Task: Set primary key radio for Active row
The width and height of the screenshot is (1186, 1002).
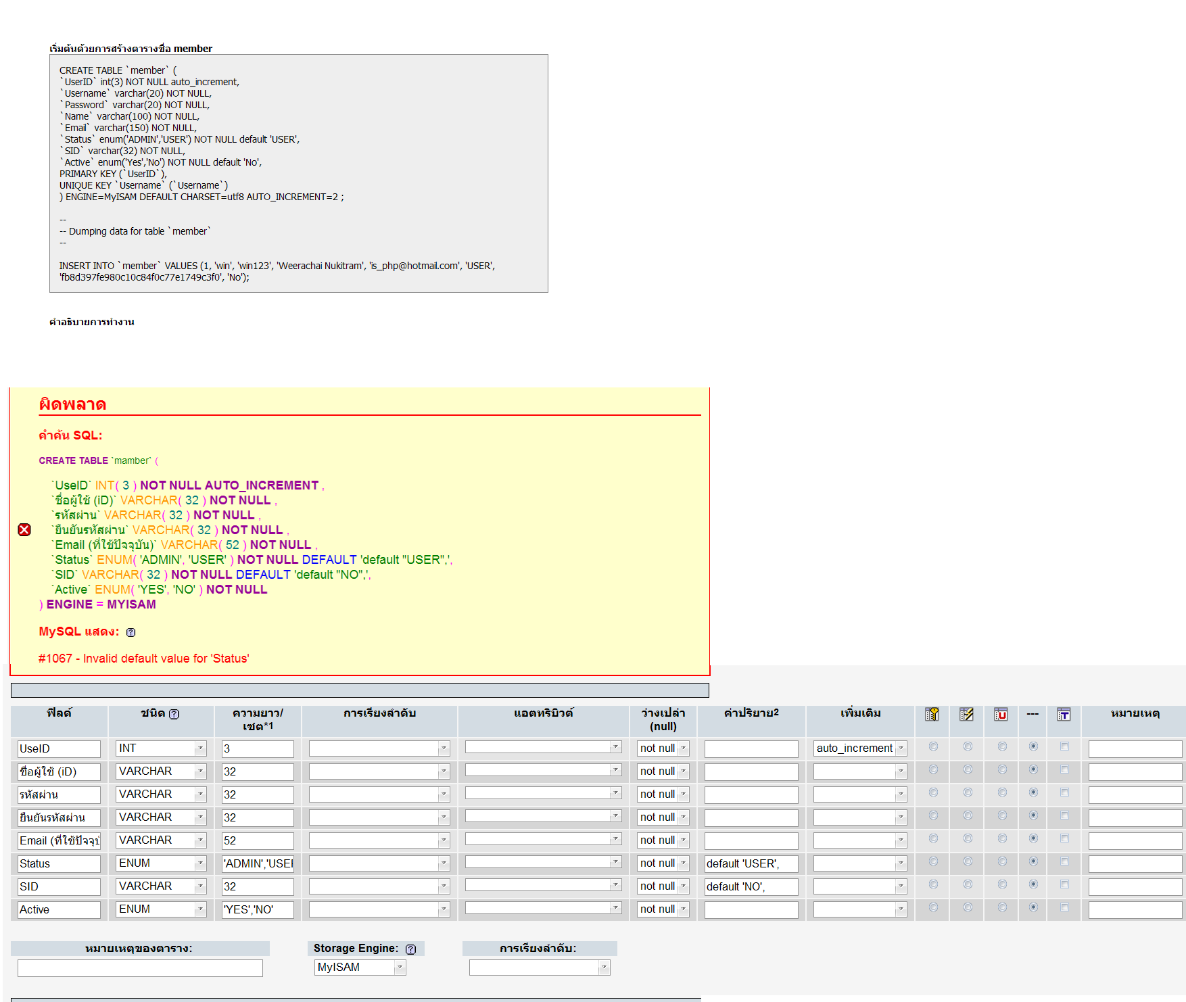Action: click(x=933, y=907)
